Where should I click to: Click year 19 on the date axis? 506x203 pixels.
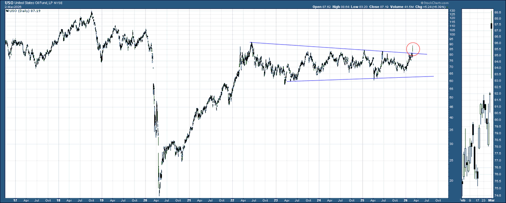click(x=102, y=200)
